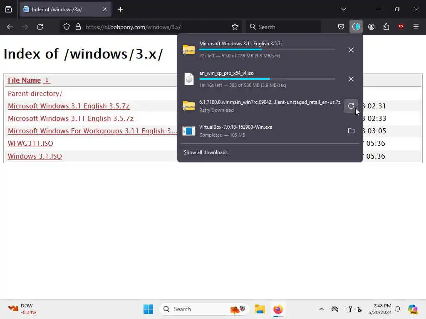426x319 pixels.
Task: Open the extensions puzzle icon
Action: tap(386, 27)
